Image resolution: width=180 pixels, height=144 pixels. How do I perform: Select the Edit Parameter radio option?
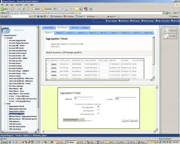tap(142, 21)
